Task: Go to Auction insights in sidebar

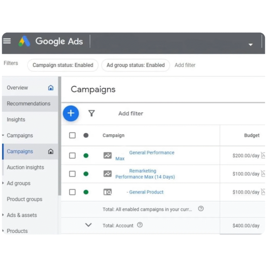Action: pos(25,167)
